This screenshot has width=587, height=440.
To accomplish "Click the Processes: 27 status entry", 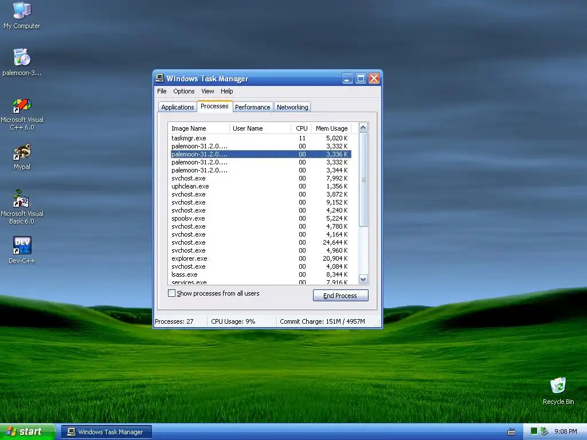I will click(x=181, y=321).
